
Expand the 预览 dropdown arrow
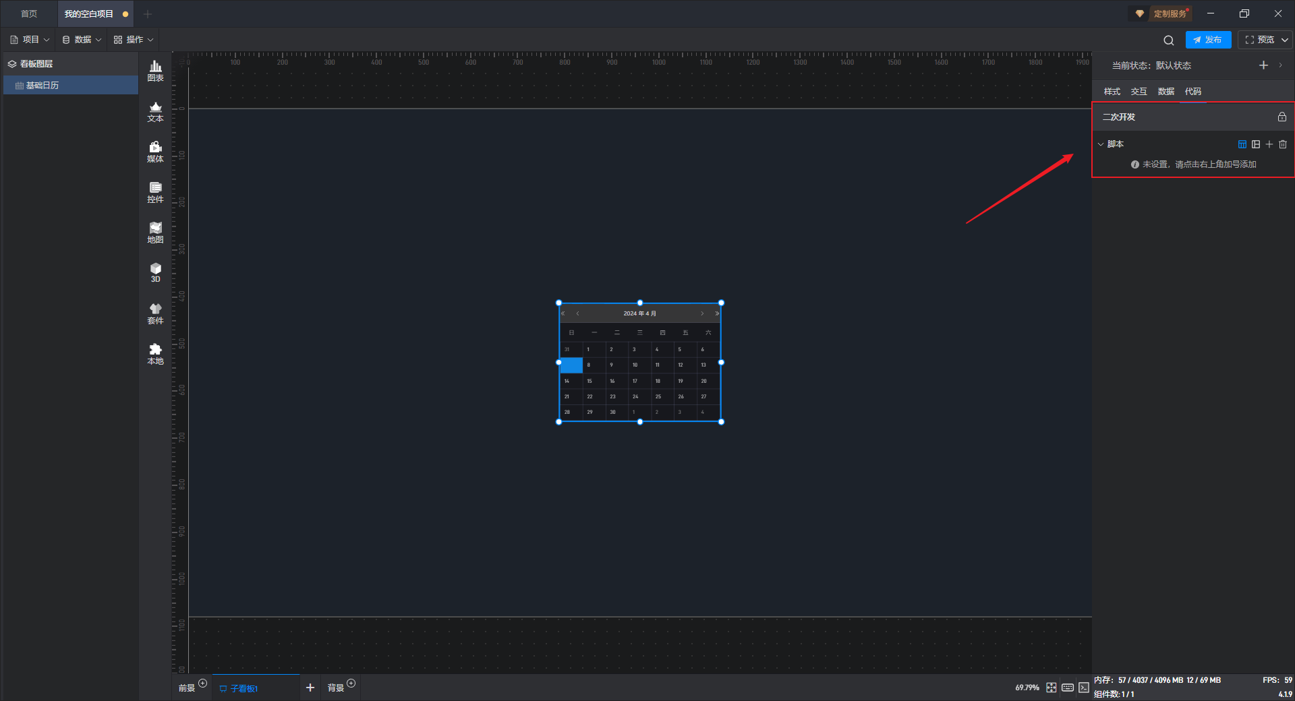pyautogui.click(x=1285, y=40)
